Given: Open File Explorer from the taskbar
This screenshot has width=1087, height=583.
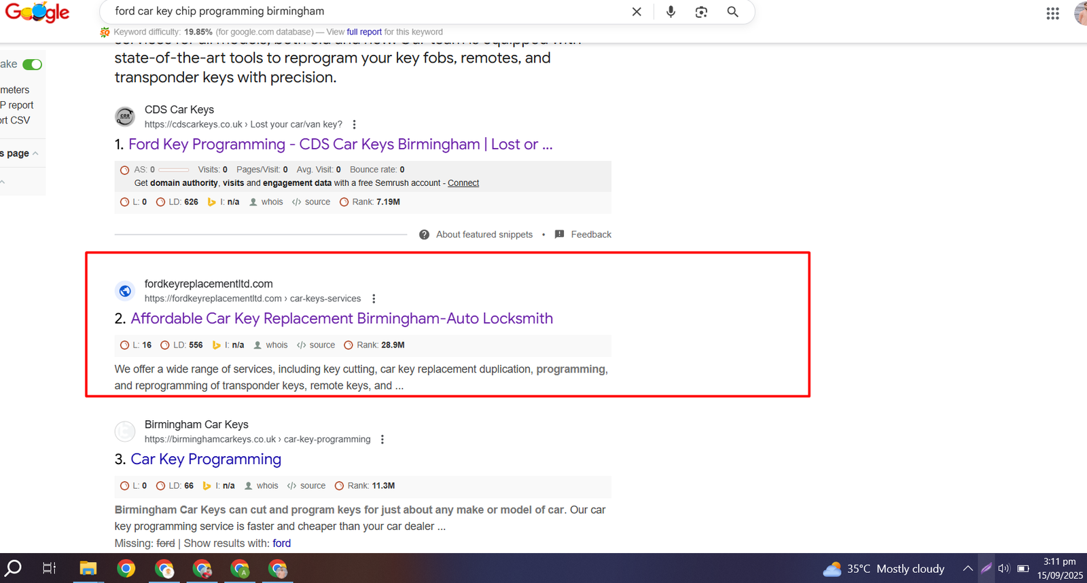Looking at the screenshot, I should click(88, 568).
